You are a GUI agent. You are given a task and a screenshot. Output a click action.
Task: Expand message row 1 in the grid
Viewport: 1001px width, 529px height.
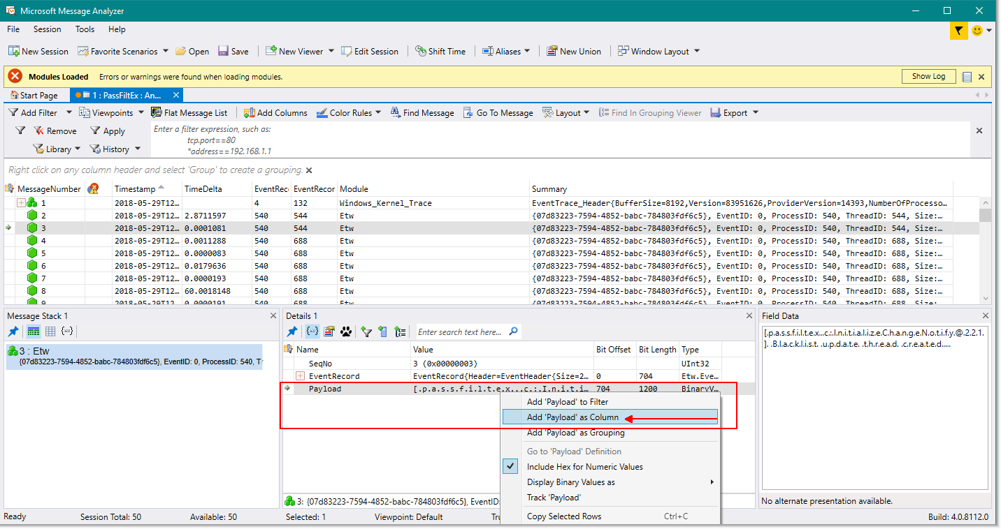(x=21, y=203)
